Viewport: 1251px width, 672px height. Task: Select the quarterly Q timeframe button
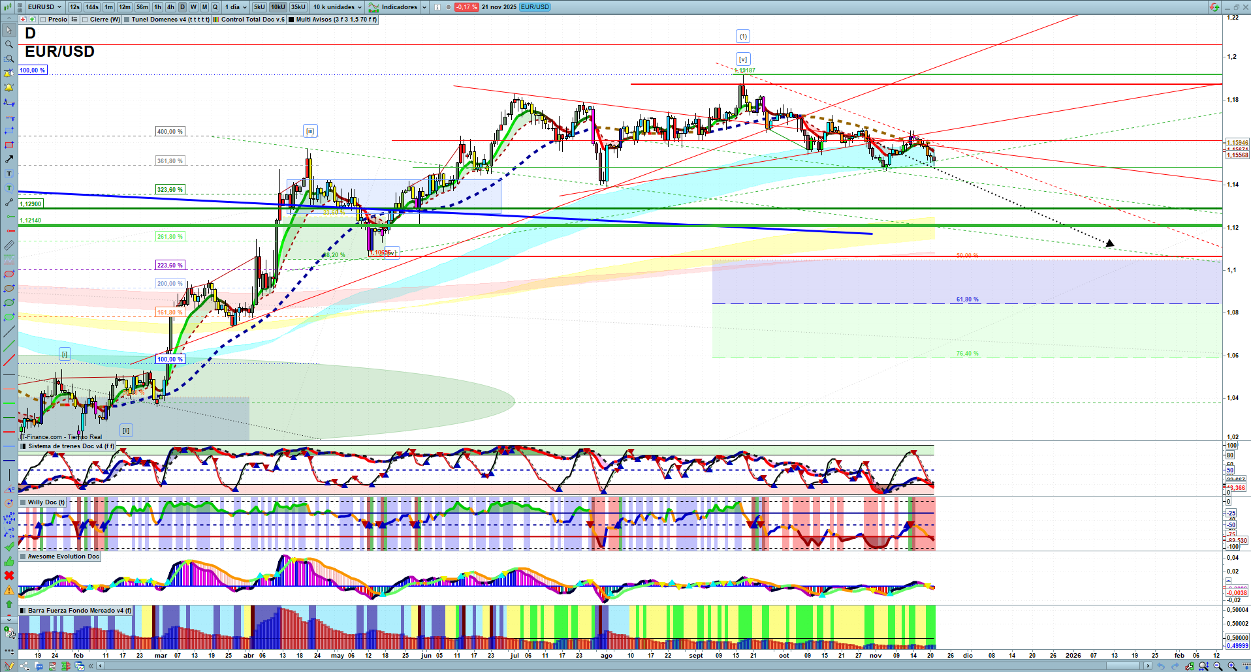click(215, 7)
